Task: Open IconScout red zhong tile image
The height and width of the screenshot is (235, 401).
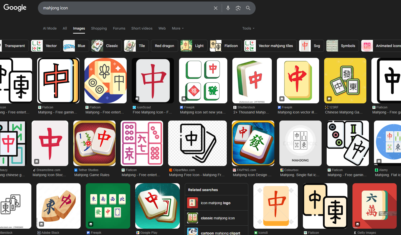Action: pos(153,81)
